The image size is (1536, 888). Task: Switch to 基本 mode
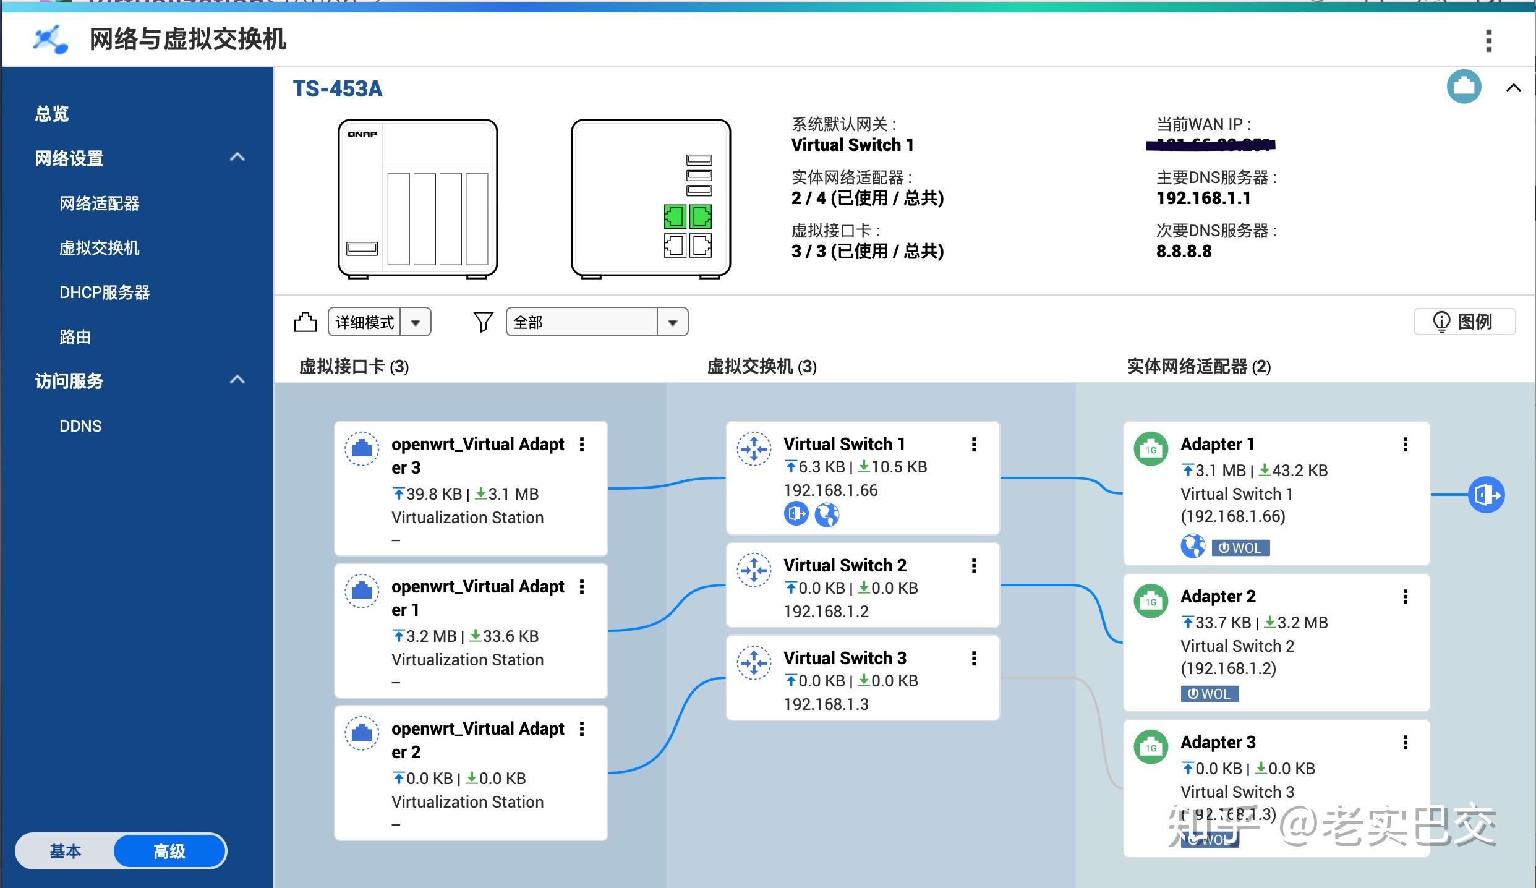pyautogui.click(x=66, y=852)
